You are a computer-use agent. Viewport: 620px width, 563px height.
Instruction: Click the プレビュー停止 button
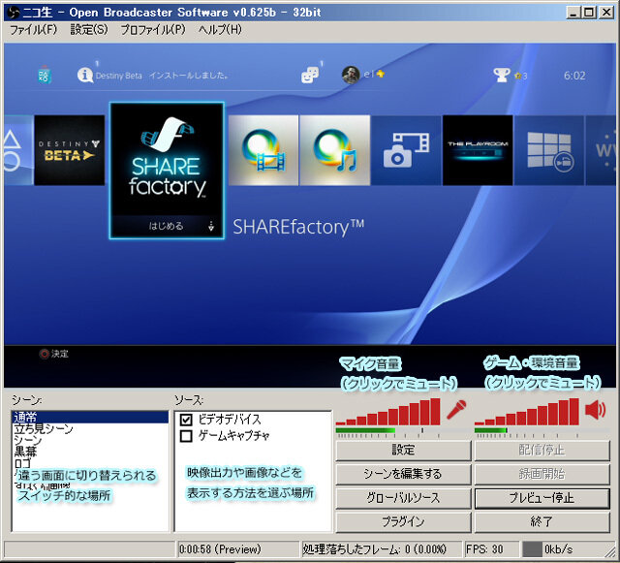tap(542, 498)
